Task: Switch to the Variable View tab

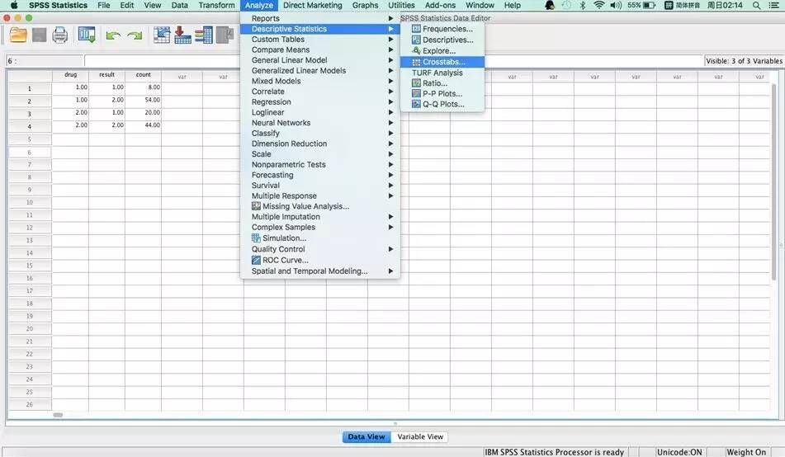Action: pyautogui.click(x=420, y=437)
